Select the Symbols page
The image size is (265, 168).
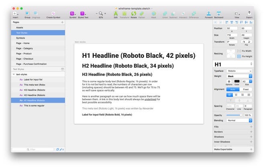click(x=38, y=38)
